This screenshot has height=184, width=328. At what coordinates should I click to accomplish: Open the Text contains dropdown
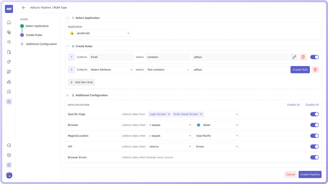[168, 70]
